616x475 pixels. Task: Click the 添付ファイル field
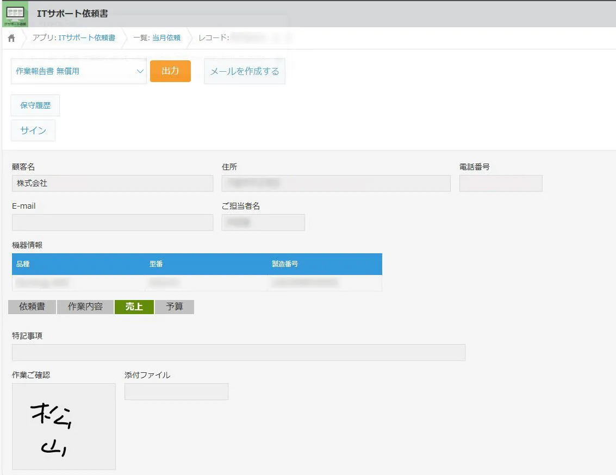coord(176,391)
